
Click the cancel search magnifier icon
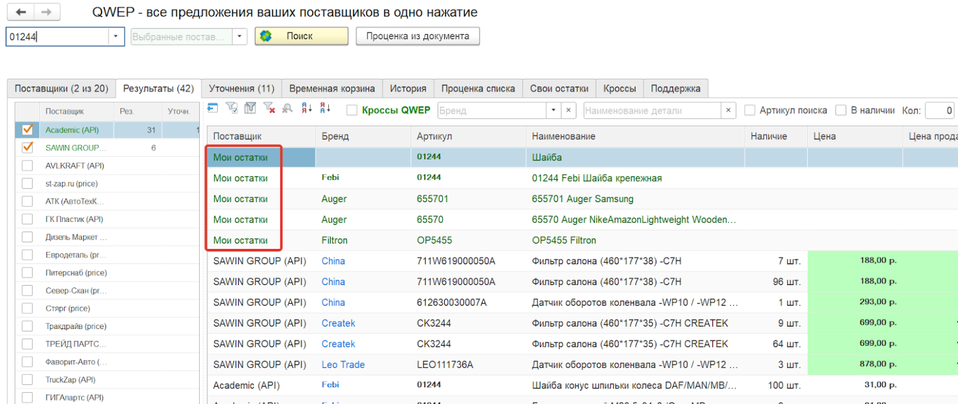[287, 108]
